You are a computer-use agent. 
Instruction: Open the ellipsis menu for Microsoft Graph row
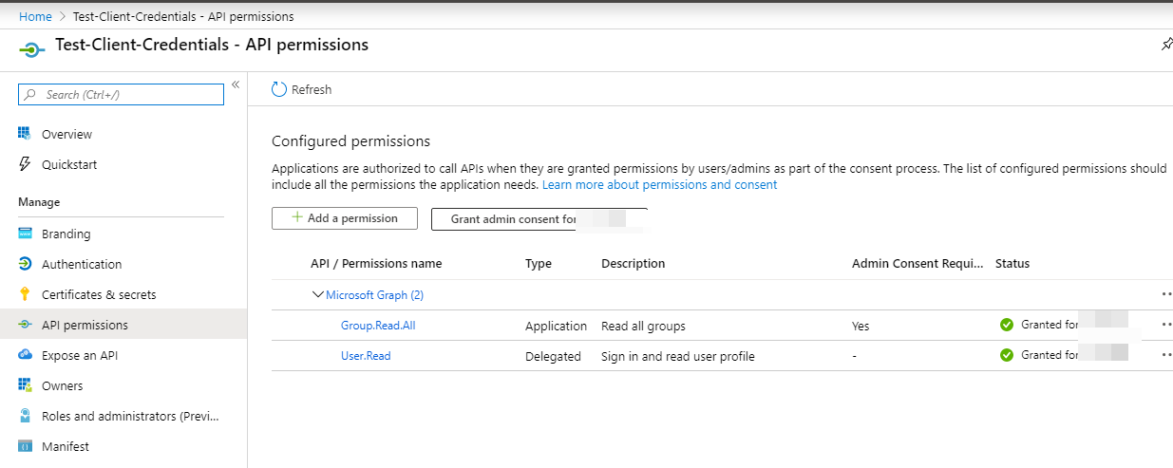[x=1166, y=294]
